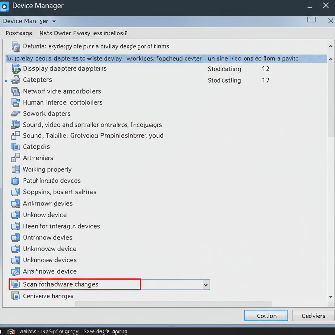Image resolution: width=335 pixels, height=335 pixels.
Task: Select Heen for interagun devices
Action: point(61,226)
